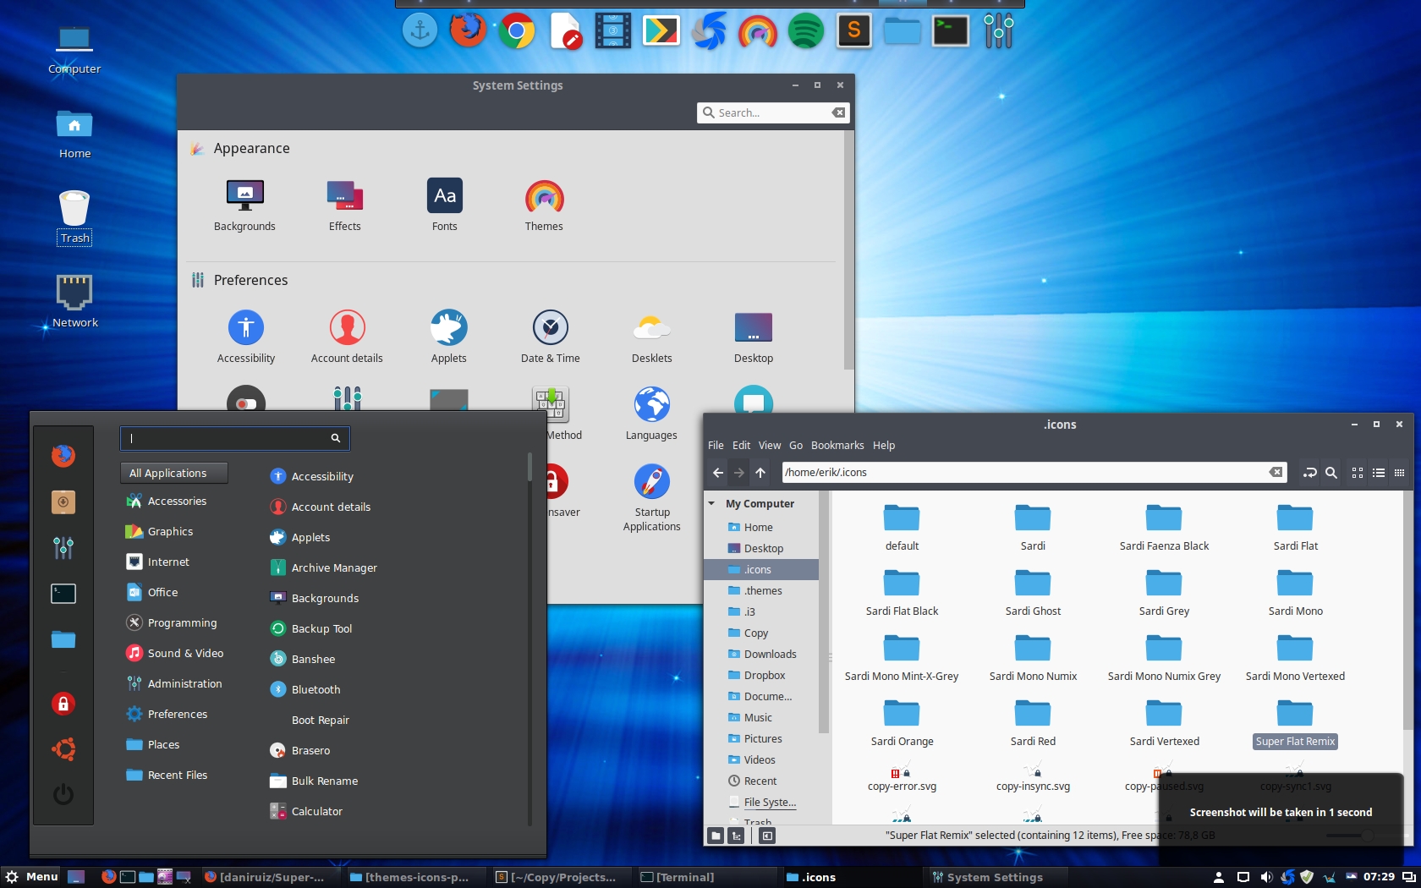
Task: Show places sidebar via status bar button
Action: click(716, 836)
